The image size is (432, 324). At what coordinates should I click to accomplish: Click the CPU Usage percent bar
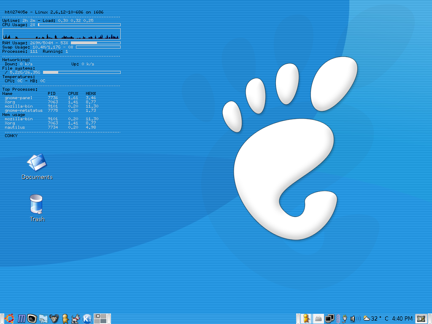(x=79, y=25)
